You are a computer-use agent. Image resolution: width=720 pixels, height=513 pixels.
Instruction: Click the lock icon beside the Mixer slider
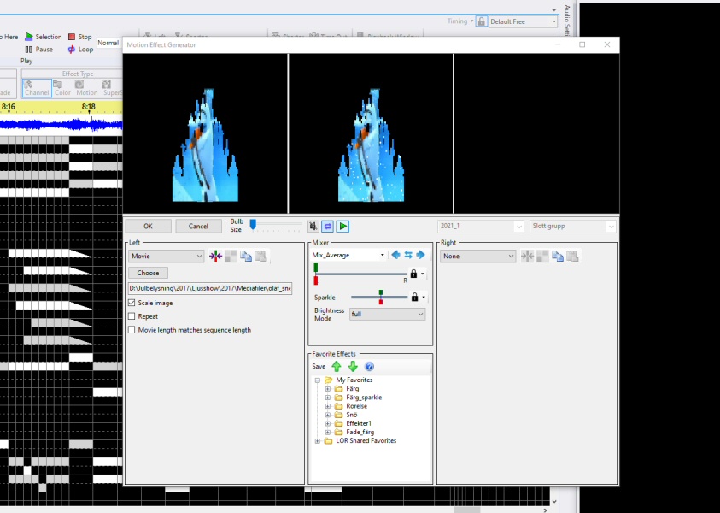[413, 274]
